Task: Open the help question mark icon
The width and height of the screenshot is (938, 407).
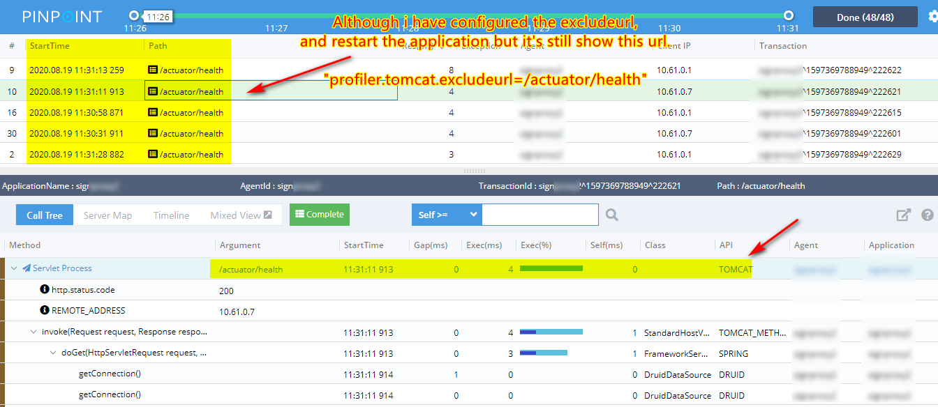Action: click(928, 215)
